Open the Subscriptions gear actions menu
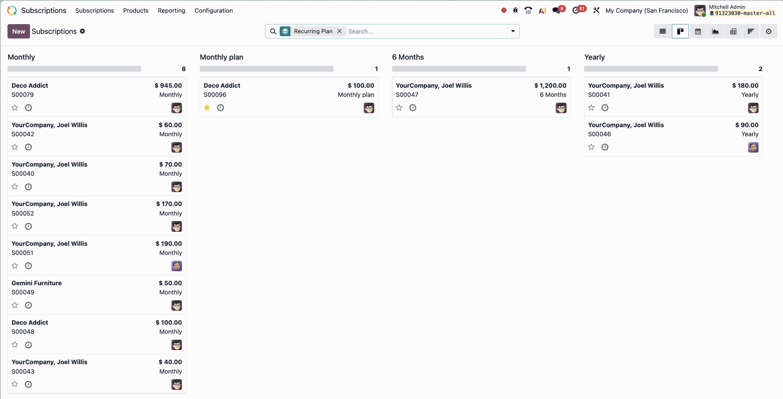783x399 pixels. pyautogui.click(x=82, y=31)
